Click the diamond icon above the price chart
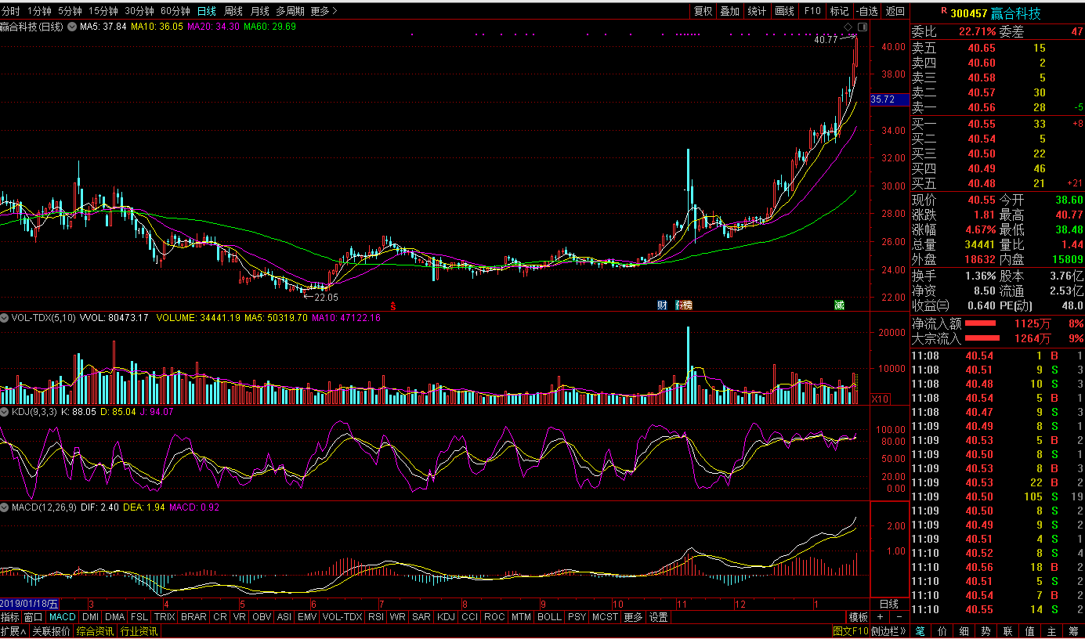This screenshot has width=1085, height=639. click(x=848, y=27)
